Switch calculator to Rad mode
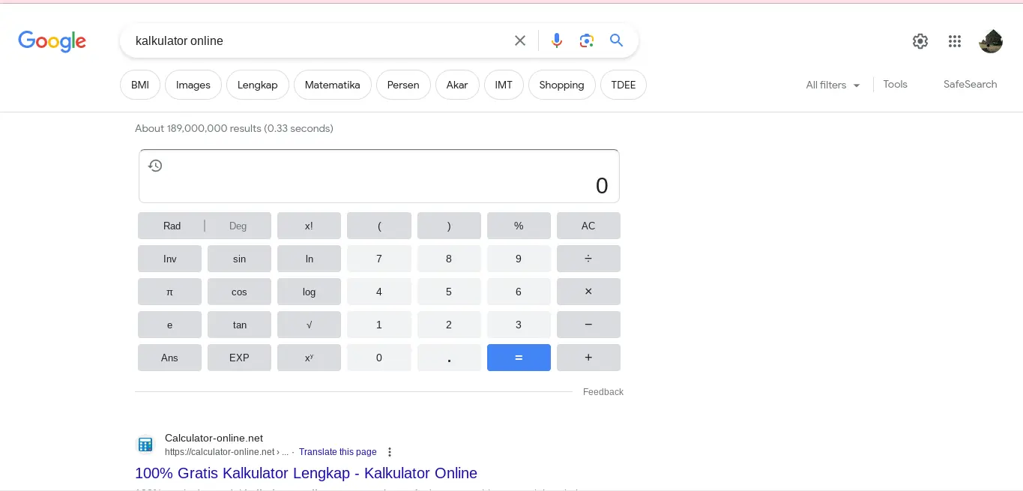Viewport: 1023px width, 491px height. (172, 226)
